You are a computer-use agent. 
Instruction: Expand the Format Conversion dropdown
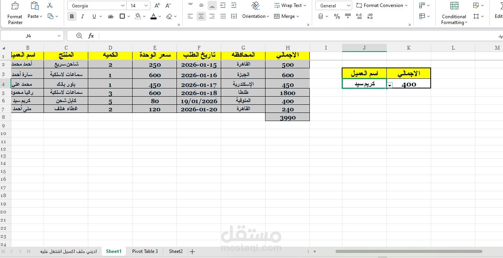[x=406, y=5]
